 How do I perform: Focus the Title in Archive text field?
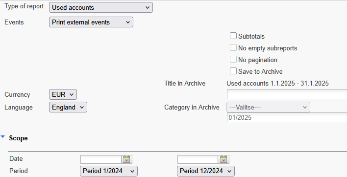(x=287, y=94)
